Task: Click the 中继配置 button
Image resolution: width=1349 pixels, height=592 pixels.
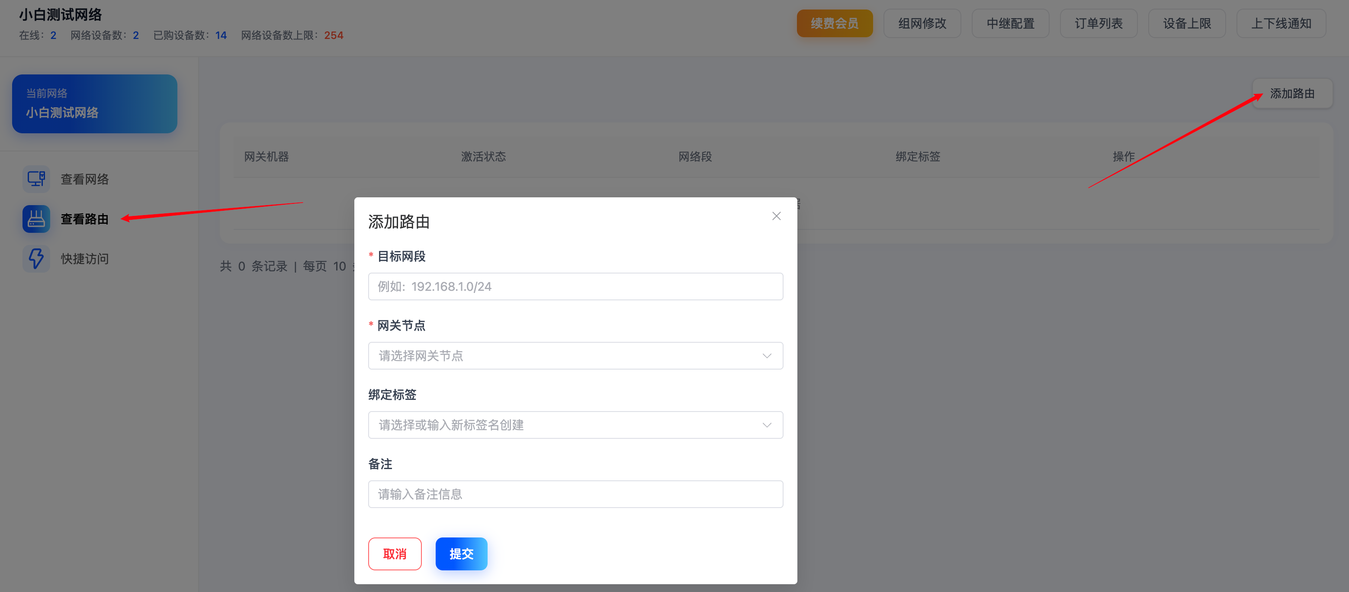Action: point(1010,23)
